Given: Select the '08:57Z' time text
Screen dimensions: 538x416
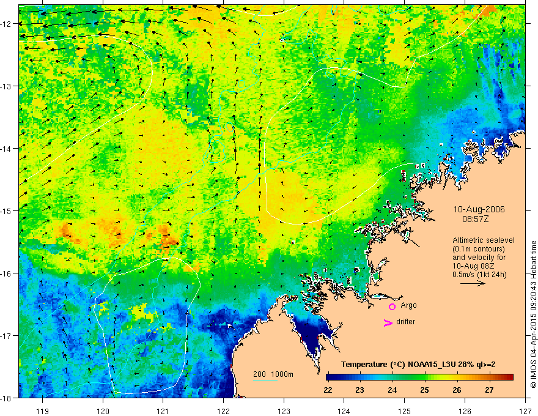Looking at the screenshot, I should point(475,218).
